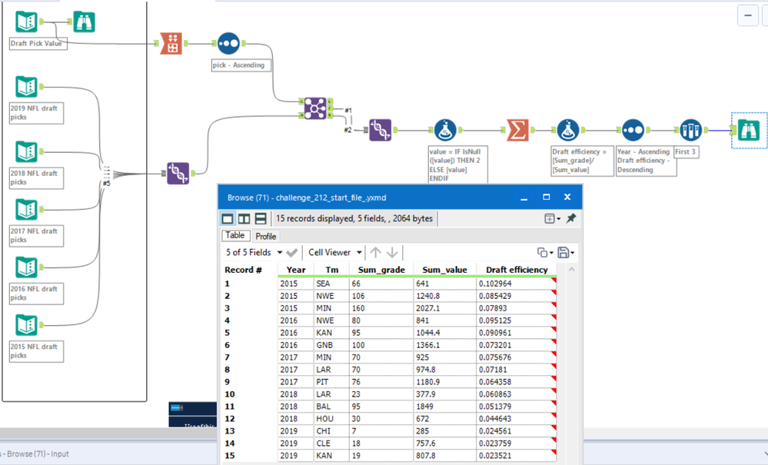The width and height of the screenshot is (768, 465).
Task: Select the Draft Pick Value input tool
Action: pos(25,23)
